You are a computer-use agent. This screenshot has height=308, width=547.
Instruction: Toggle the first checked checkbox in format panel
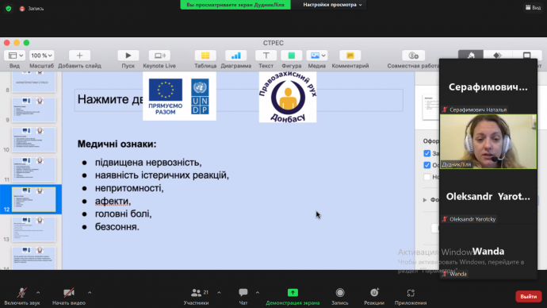427,153
